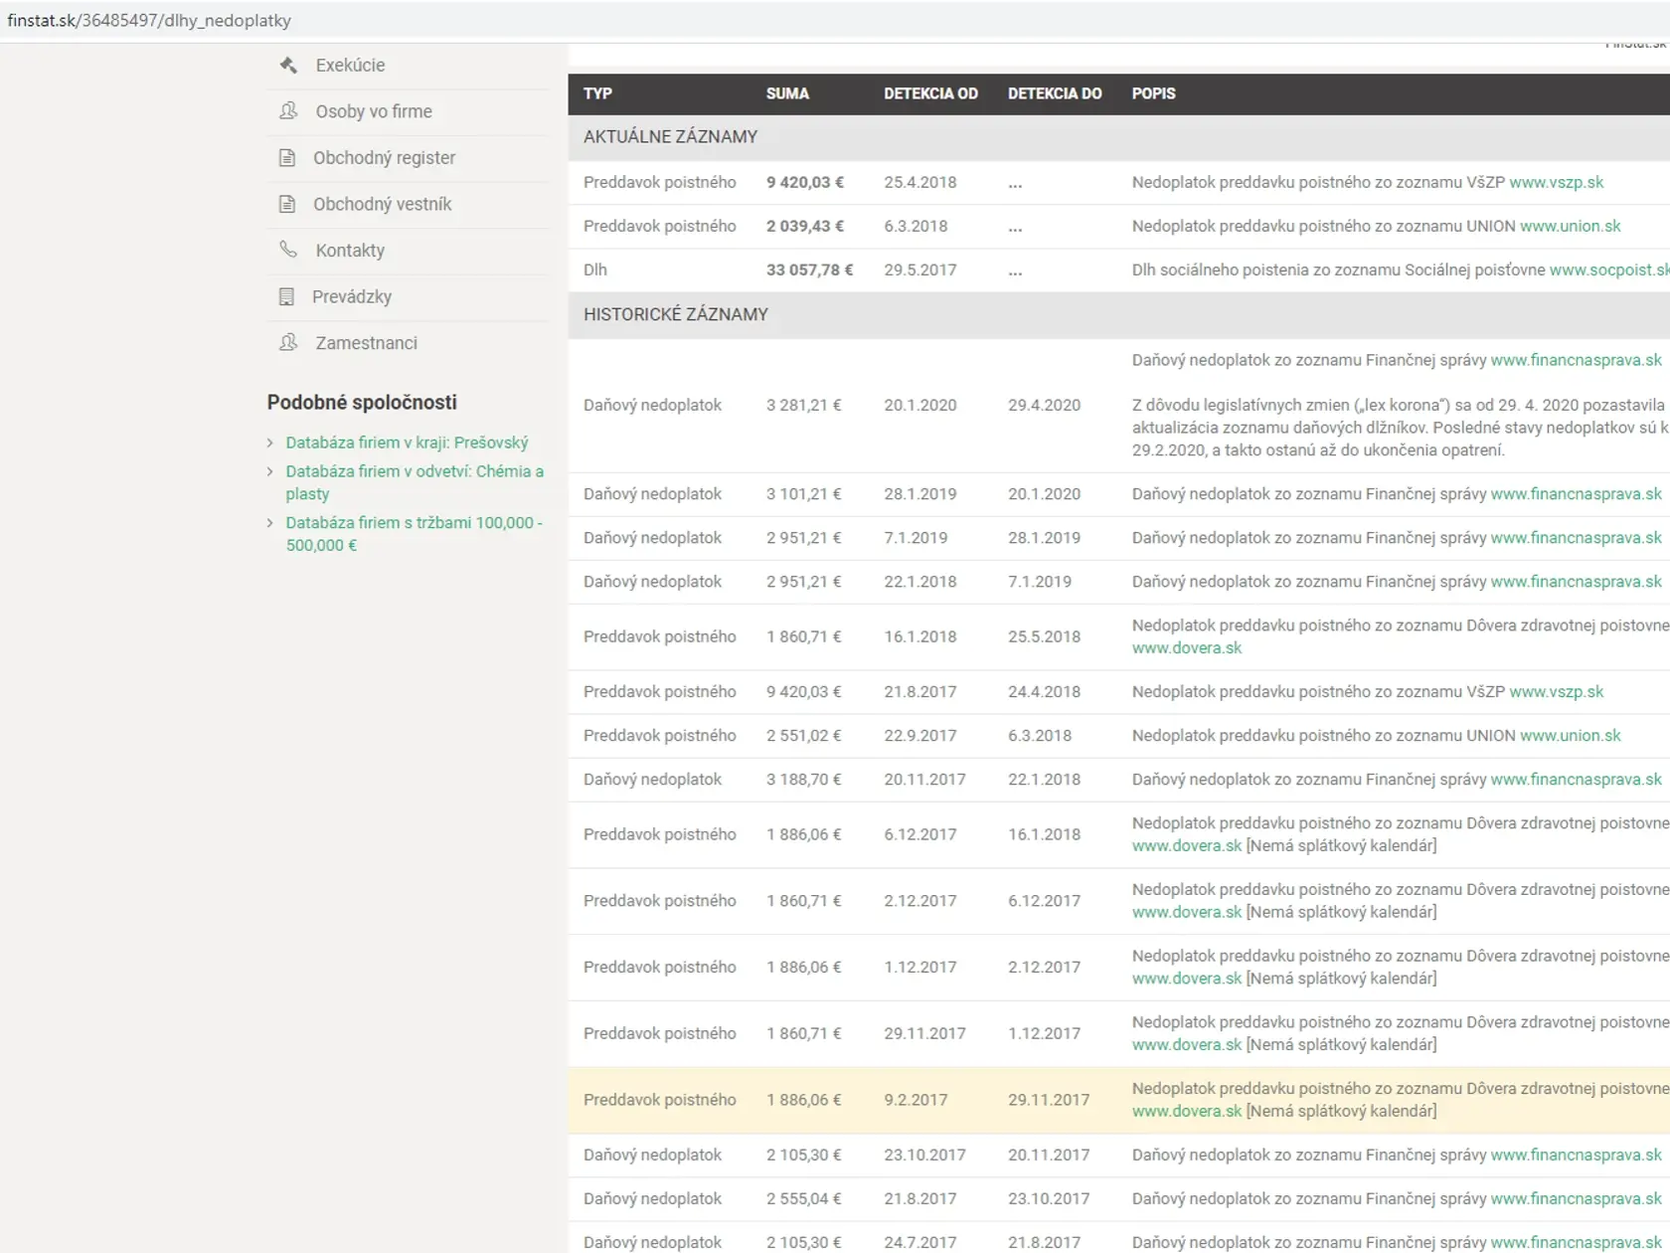Click the Prevádzky building icon
Image resolution: width=1670 pixels, height=1253 pixels.
click(286, 296)
